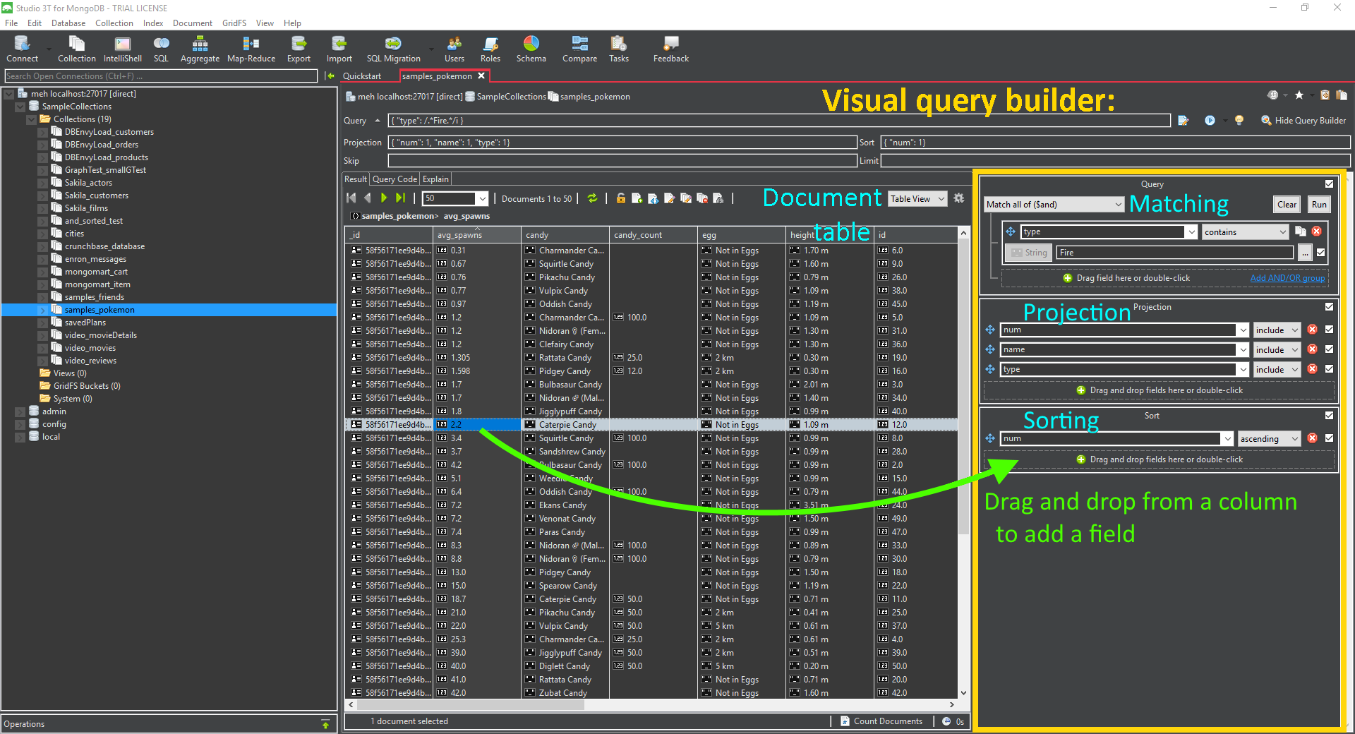Remove the num field from Sort
Screen dimensions: 1355x734
click(x=1312, y=438)
